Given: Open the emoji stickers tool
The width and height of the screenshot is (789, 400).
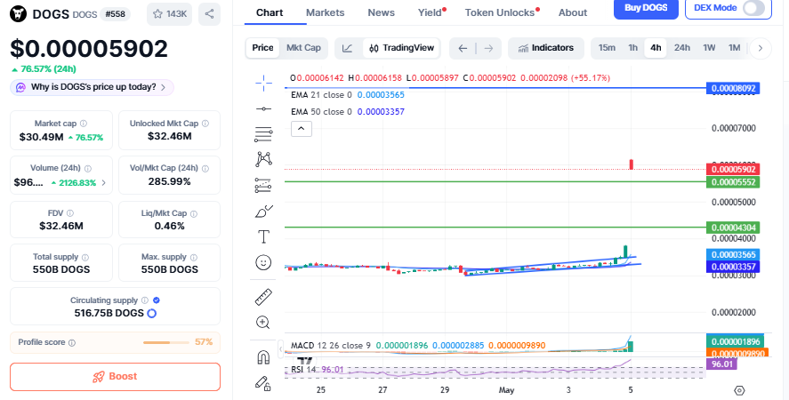Looking at the screenshot, I should pyautogui.click(x=263, y=262).
